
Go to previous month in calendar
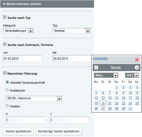pos(96,68)
